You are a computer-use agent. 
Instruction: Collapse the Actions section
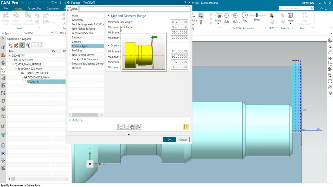[70, 120]
